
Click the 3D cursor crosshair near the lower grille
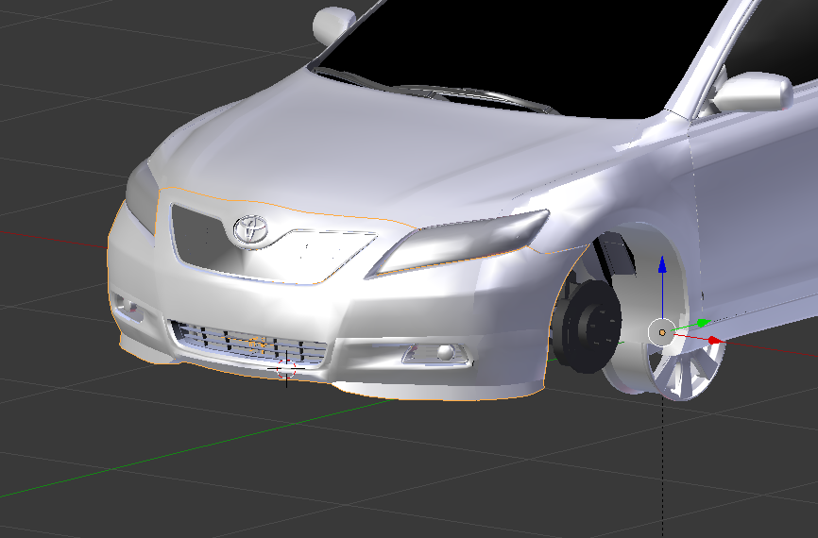click(x=286, y=368)
